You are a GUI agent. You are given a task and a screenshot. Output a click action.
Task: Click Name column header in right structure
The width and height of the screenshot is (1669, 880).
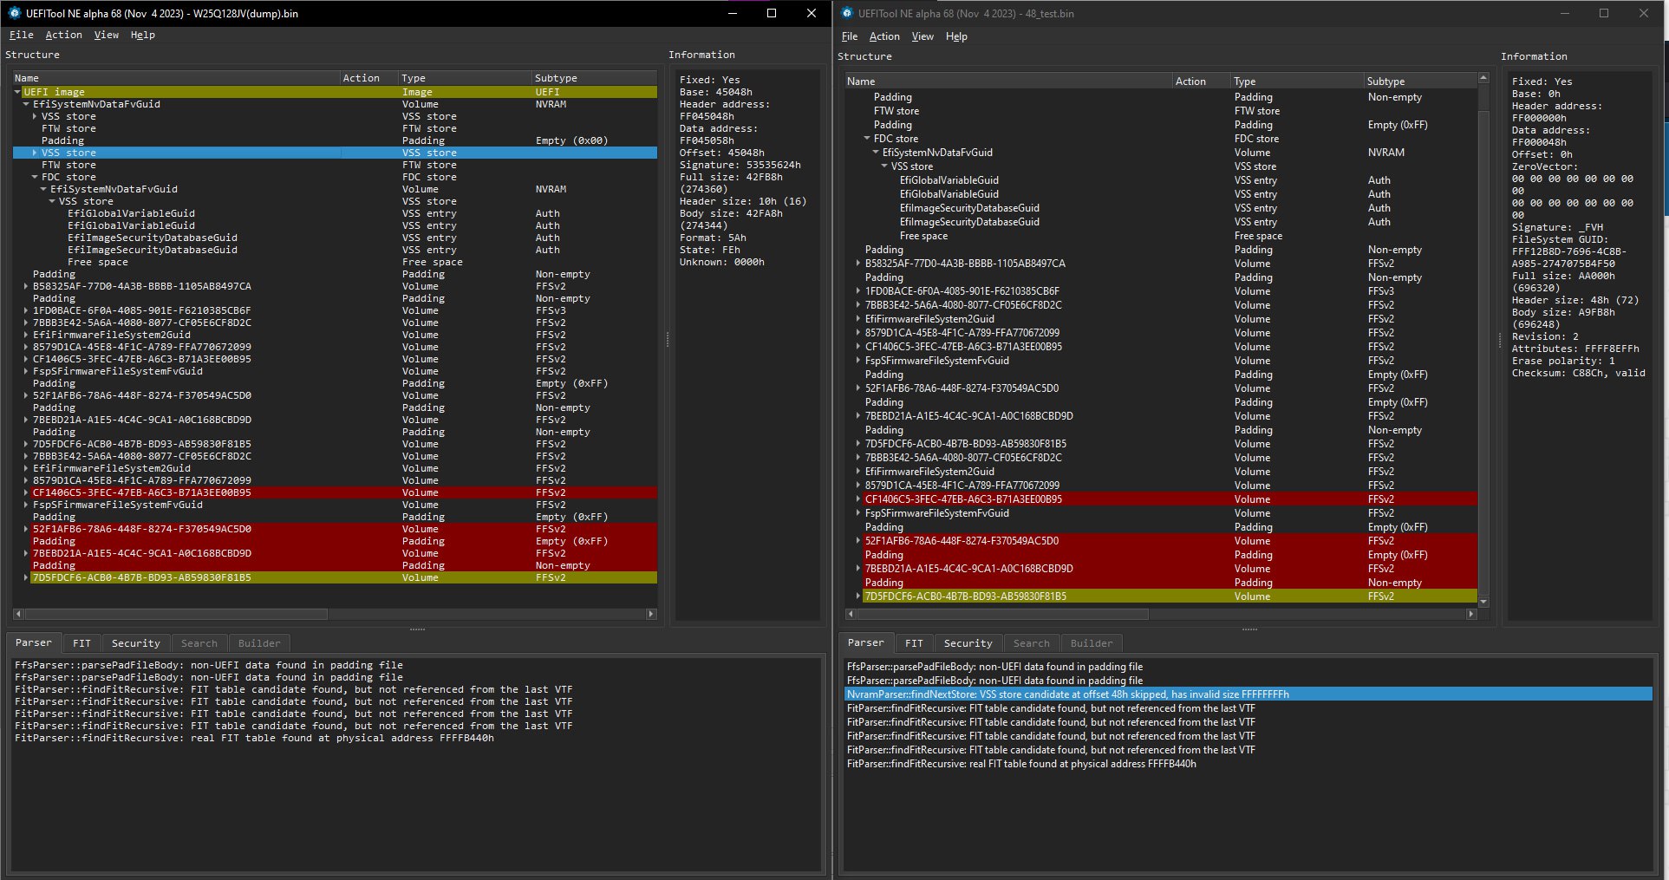coord(861,81)
